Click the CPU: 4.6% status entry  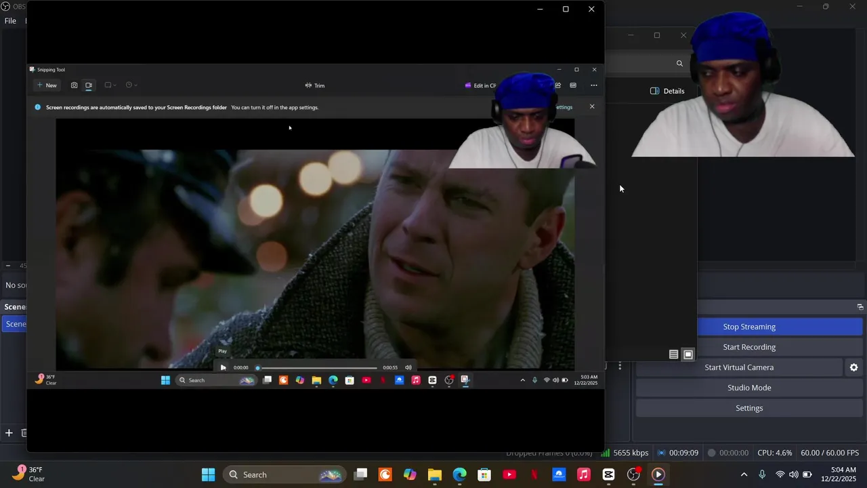(774, 453)
